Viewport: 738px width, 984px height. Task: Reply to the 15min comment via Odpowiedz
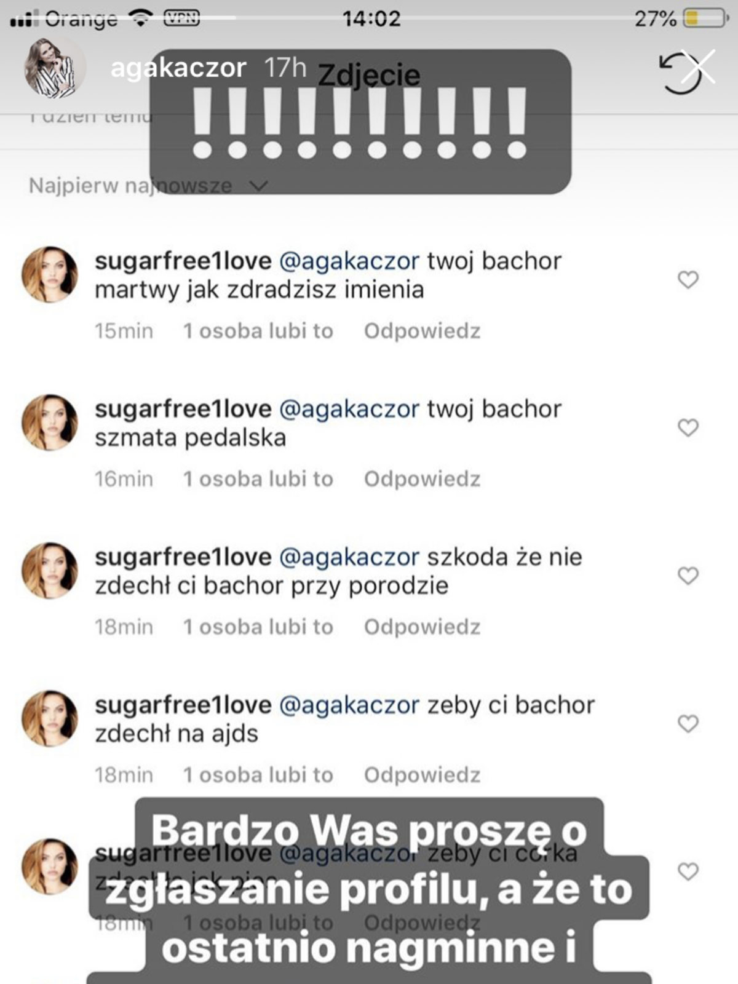pyautogui.click(x=422, y=331)
